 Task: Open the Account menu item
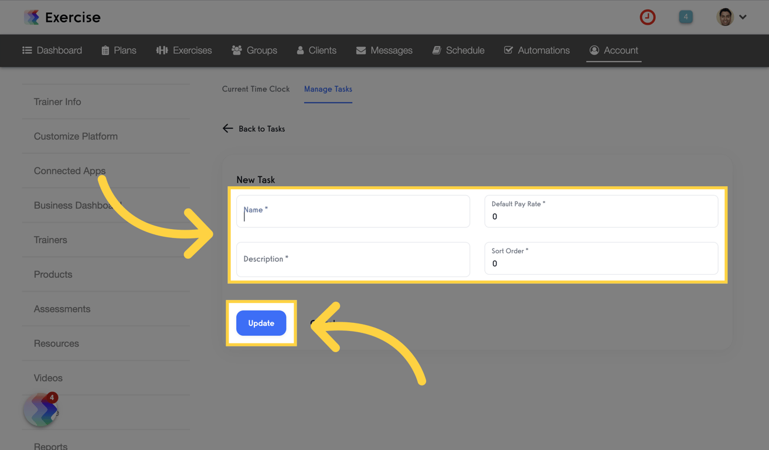pyautogui.click(x=614, y=50)
